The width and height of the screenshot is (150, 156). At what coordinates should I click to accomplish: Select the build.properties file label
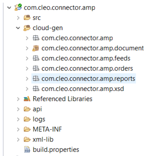coord(56,150)
